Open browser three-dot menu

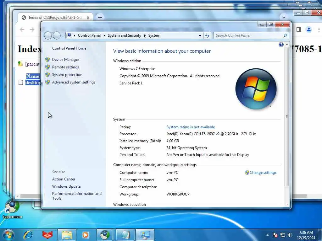click(319, 30)
